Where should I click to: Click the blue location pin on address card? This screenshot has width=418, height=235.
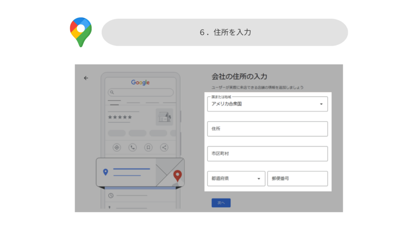(x=106, y=172)
